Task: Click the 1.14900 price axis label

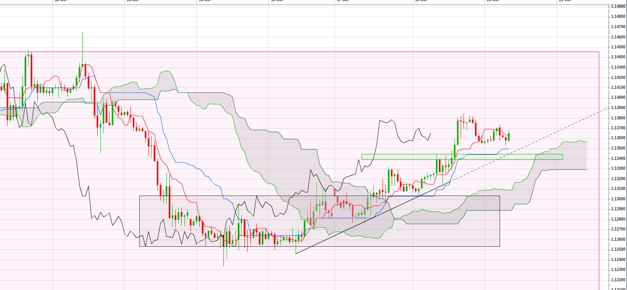Action: 618,7
